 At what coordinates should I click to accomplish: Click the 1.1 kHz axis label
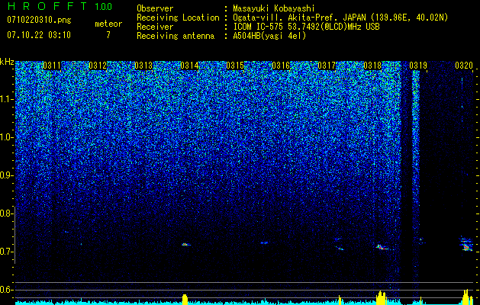click(x=7, y=99)
